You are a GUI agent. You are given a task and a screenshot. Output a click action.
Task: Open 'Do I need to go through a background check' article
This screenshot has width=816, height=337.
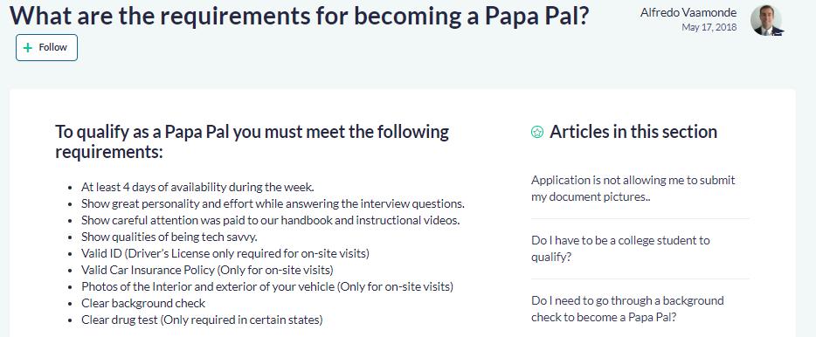[627, 309]
